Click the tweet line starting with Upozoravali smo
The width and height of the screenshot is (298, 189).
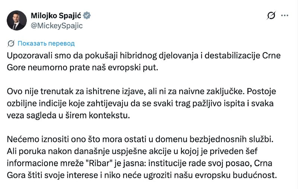coord(144,55)
